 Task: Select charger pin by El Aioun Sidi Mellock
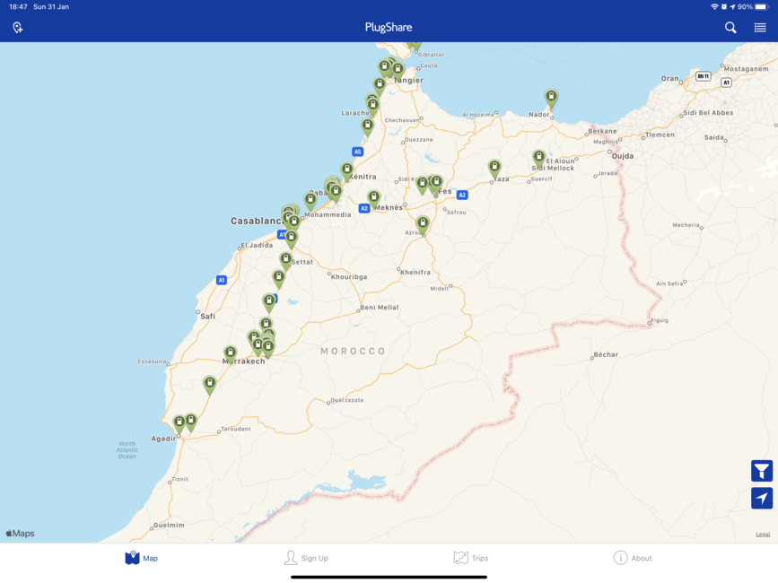tap(538, 159)
